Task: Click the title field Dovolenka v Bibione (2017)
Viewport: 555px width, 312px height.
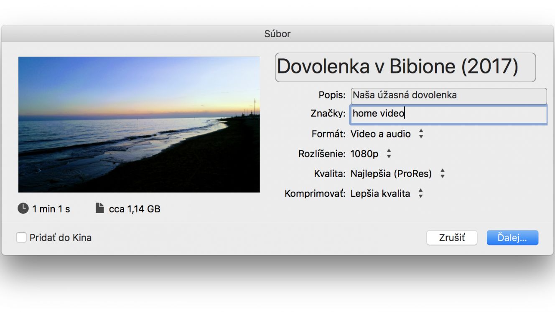Action: pyautogui.click(x=405, y=67)
